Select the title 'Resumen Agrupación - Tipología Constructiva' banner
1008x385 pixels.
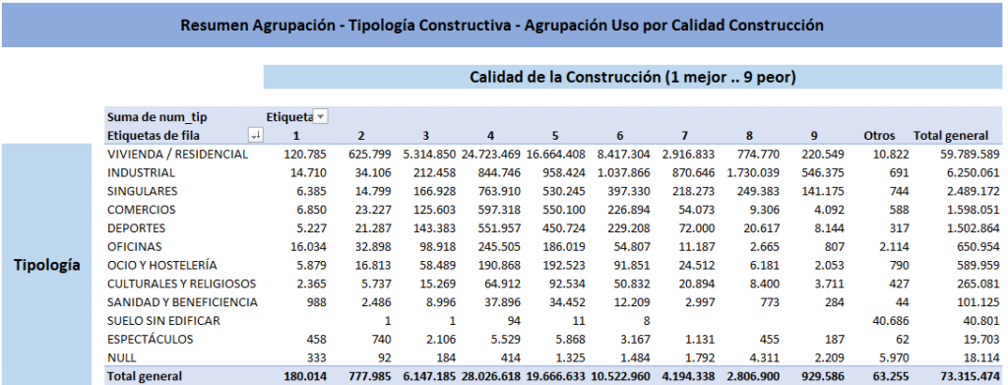coord(501,25)
